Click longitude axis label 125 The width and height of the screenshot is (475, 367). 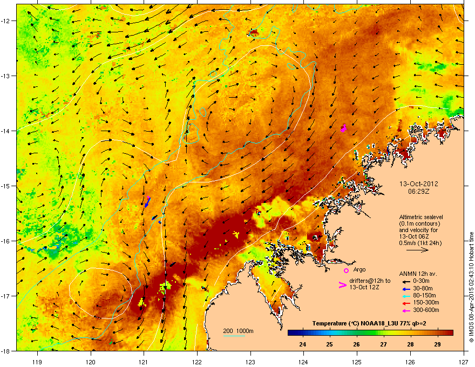(x=357, y=362)
